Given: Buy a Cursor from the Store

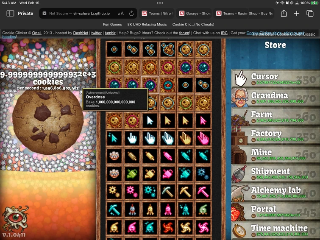Looking at the screenshot, I should (x=275, y=78).
